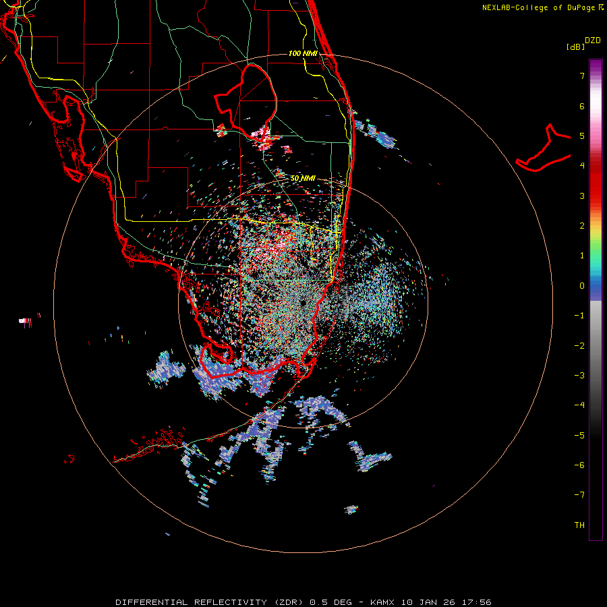The image size is (607, 607).
Task: Select the 4 value on color scale
Action: pos(582,166)
